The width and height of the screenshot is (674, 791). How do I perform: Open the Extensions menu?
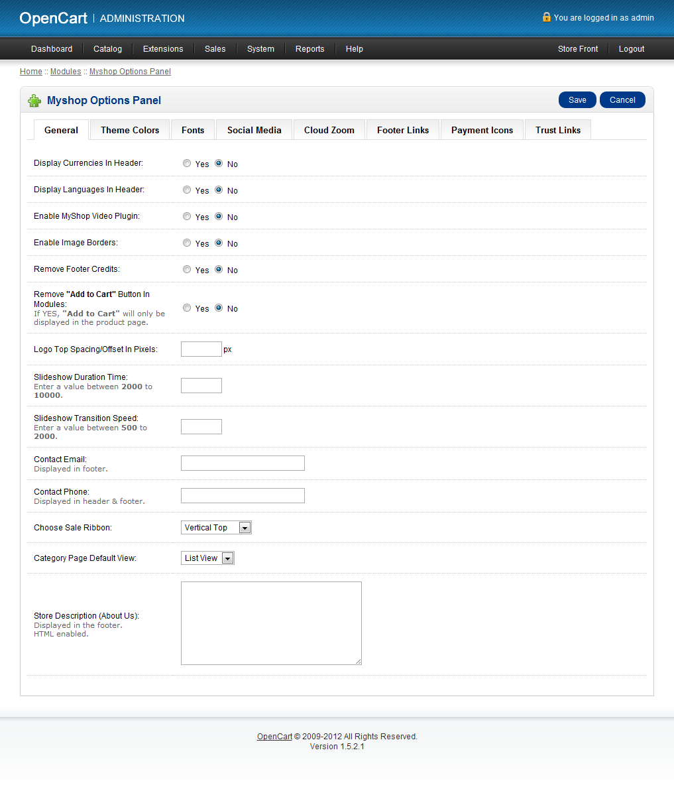click(163, 49)
